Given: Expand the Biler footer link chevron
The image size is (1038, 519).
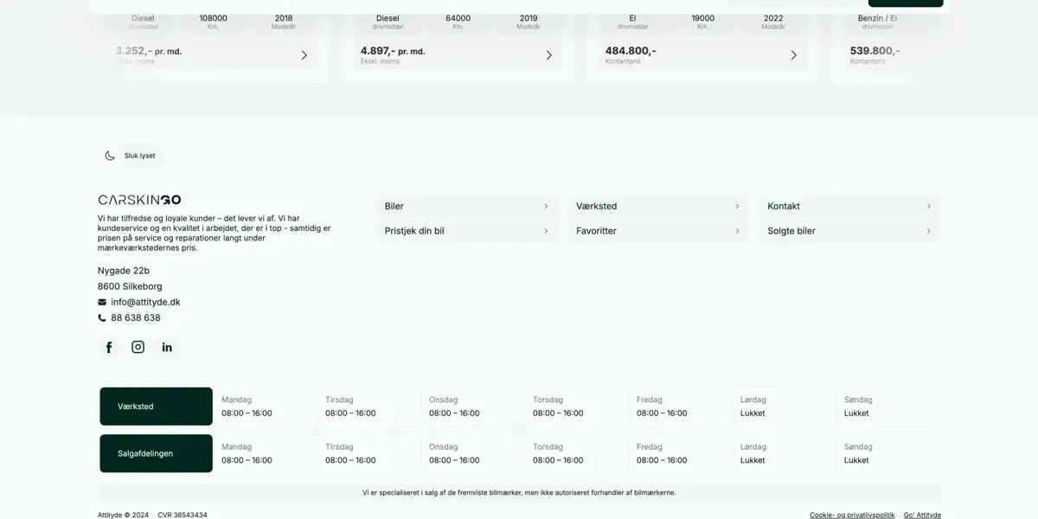Looking at the screenshot, I should 546,207.
